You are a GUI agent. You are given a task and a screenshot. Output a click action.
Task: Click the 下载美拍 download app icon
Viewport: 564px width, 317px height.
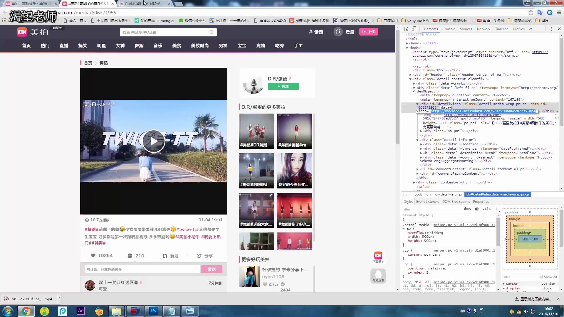378,257
